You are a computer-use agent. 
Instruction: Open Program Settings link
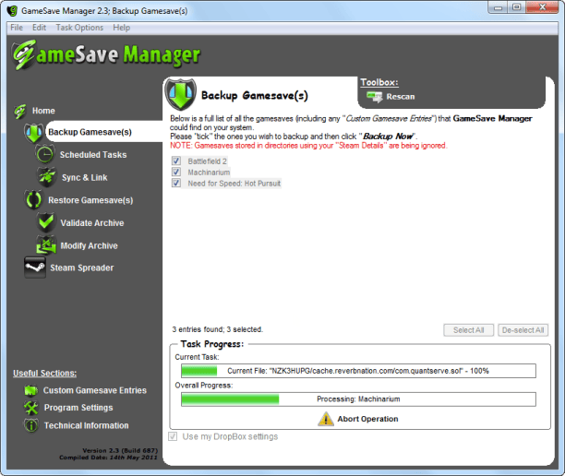(78, 408)
